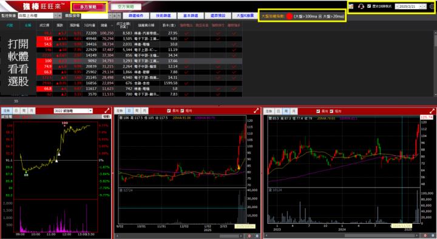Viewport: 437px width, 239px height.
Task: Select the 走勢 tab in middle chart
Action: click(120, 111)
